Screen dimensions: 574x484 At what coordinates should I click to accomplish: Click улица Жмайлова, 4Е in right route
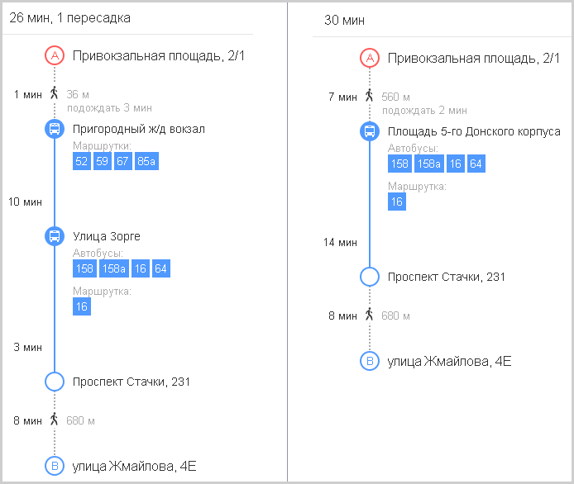click(450, 361)
